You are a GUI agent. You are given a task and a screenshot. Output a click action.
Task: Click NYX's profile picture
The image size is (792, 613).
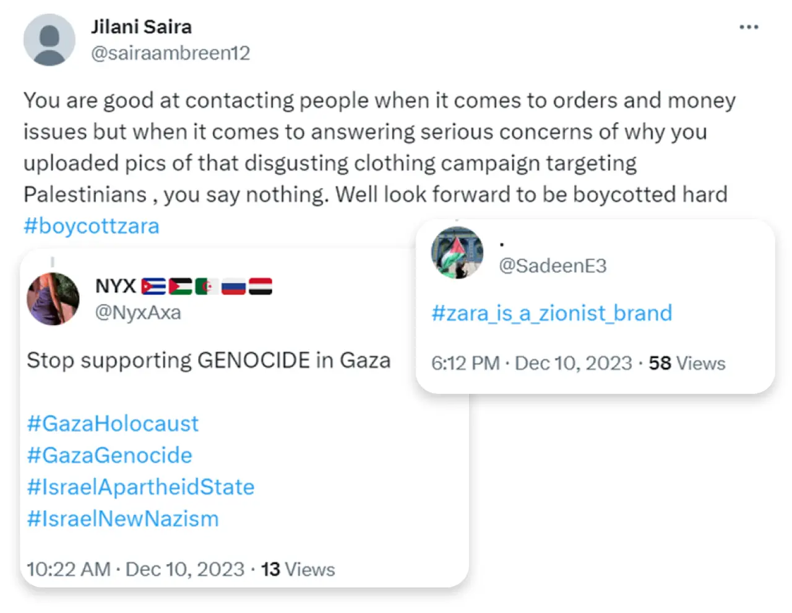click(53, 299)
